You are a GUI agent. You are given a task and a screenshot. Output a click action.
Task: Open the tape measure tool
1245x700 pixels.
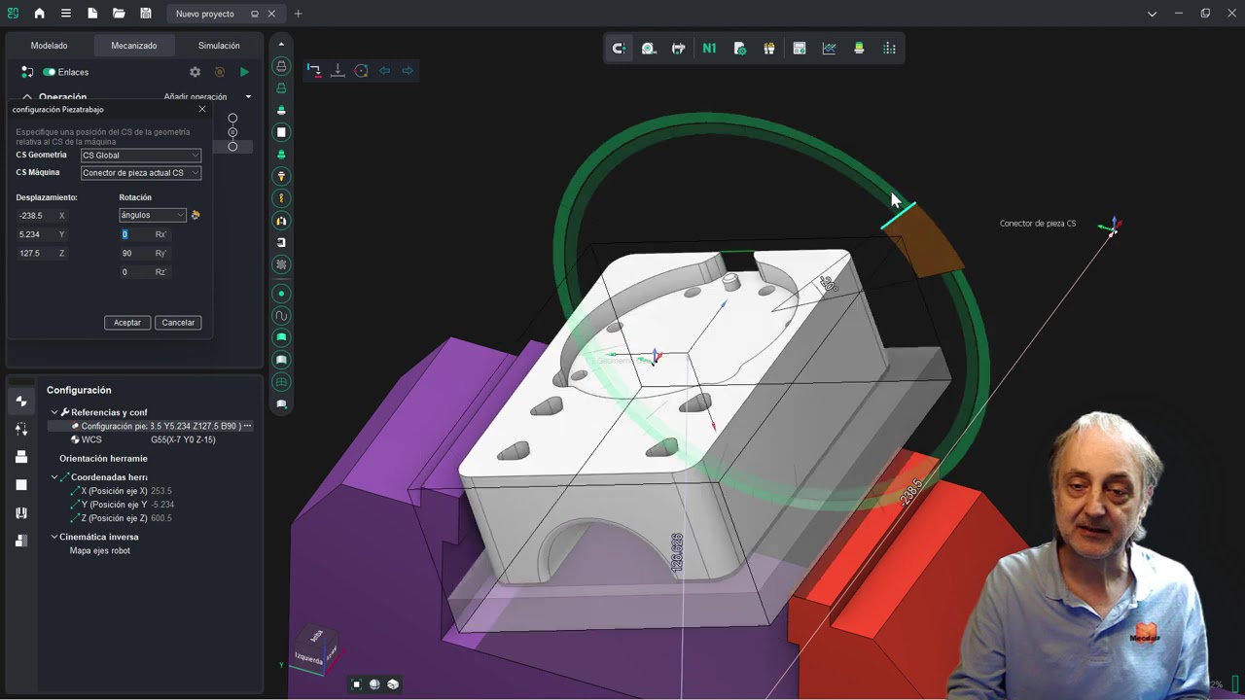tap(649, 49)
